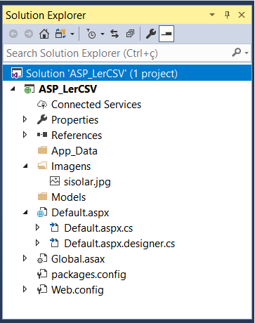Expand the References node
The width and height of the screenshot is (255, 323).
tap(25, 135)
